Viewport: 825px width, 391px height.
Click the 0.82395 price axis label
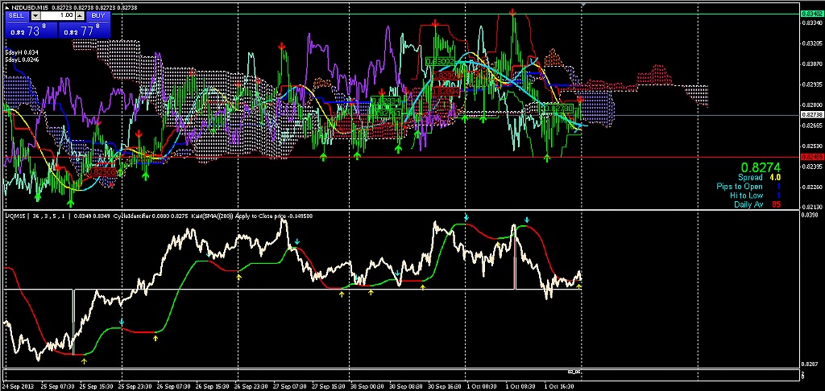point(811,167)
